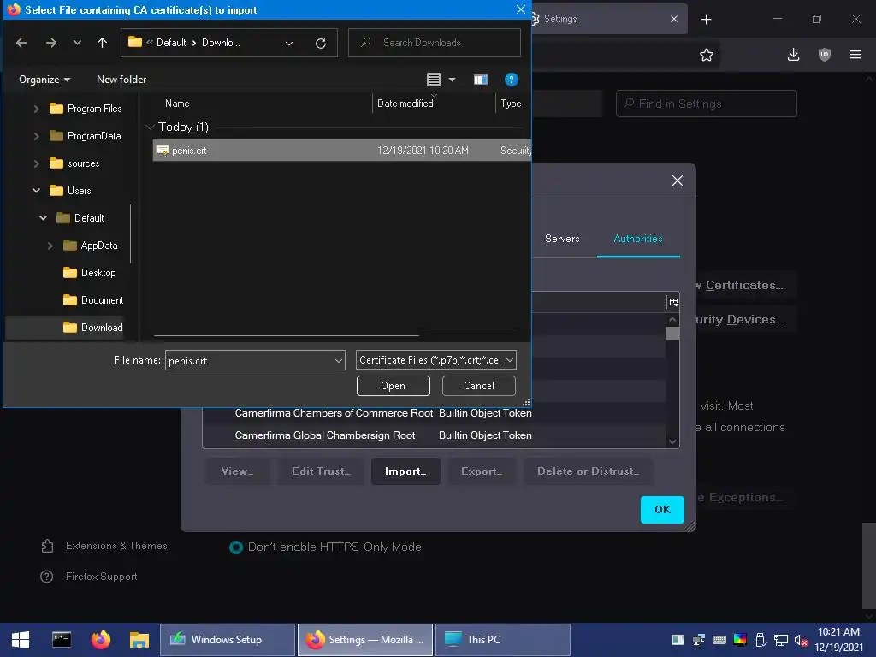
Task: Go up one folder level
Action: 102,43
